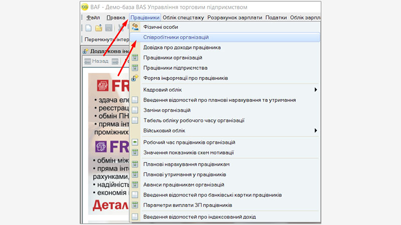Expand the Військовий облік submenu
This screenshot has height=225, width=401.
click(x=316, y=130)
